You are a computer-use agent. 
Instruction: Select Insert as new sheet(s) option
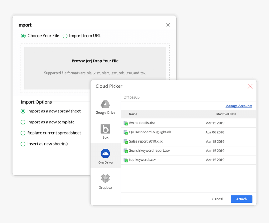coord(23,144)
